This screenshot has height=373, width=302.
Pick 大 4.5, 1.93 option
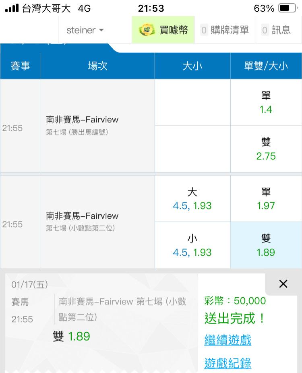[x=192, y=199]
